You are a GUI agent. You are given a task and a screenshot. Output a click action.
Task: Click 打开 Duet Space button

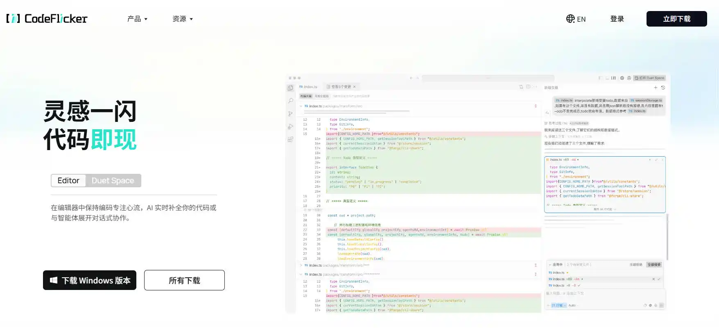[x=649, y=78]
